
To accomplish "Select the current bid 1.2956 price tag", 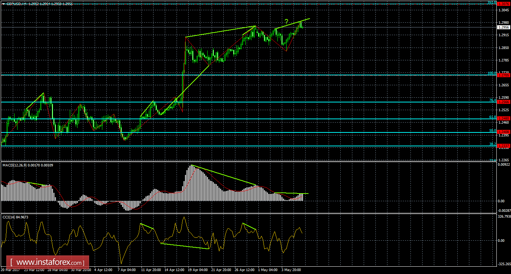I will pyautogui.click(x=503, y=26).
